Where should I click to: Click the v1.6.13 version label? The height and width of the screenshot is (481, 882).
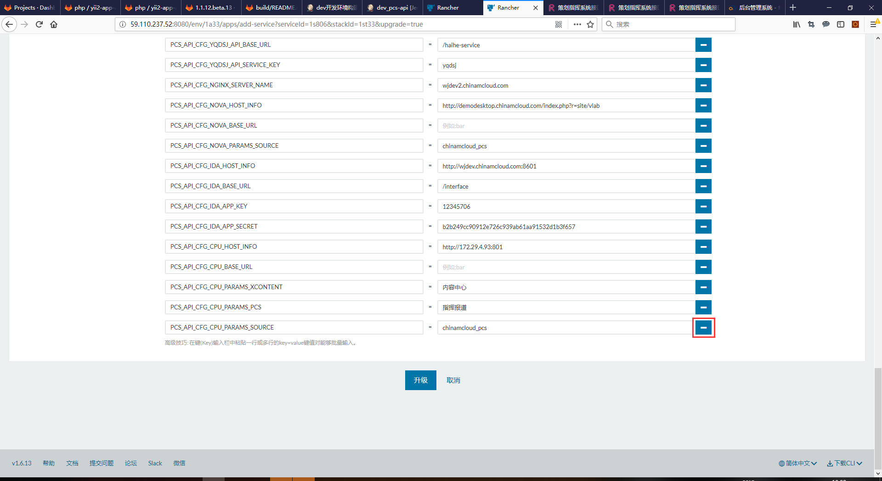coord(22,463)
